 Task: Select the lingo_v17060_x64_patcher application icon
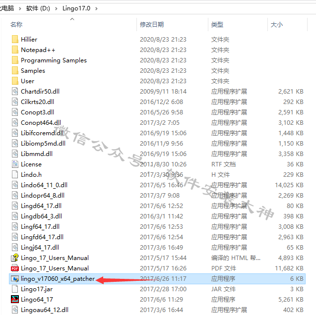pyautogui.click(x=15, y=279)
